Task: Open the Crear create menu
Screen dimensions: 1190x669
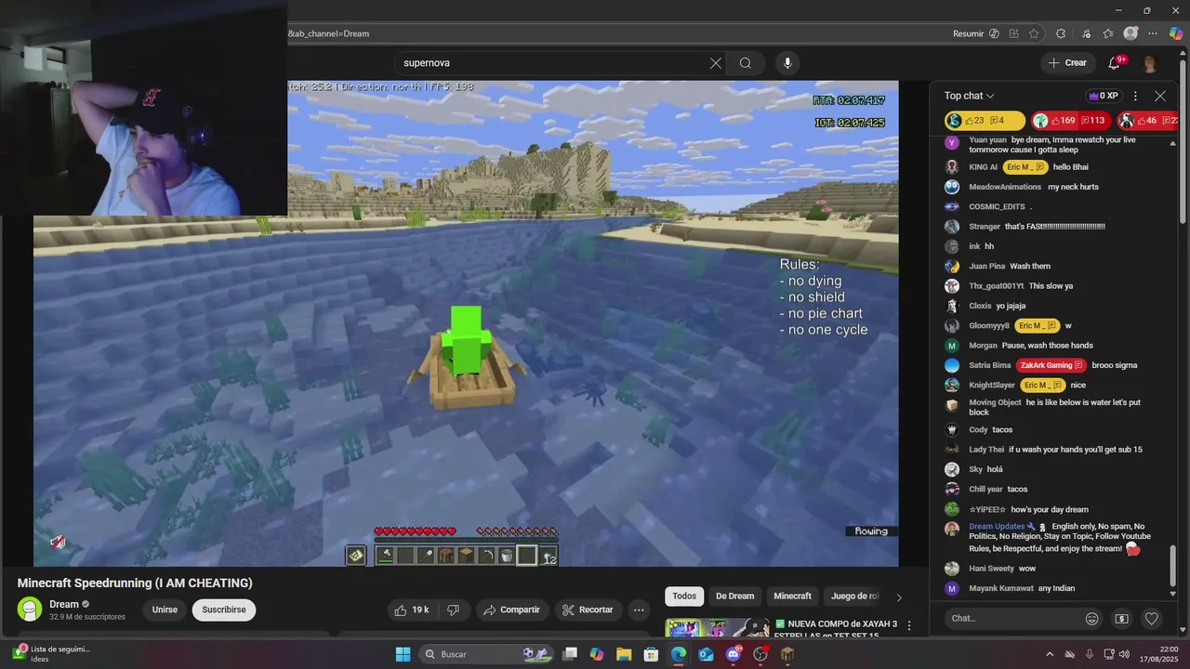Action: [x=1066, y=62]
